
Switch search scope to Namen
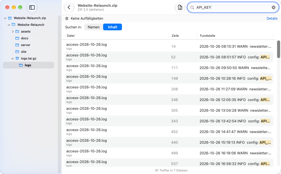[94, 27]
